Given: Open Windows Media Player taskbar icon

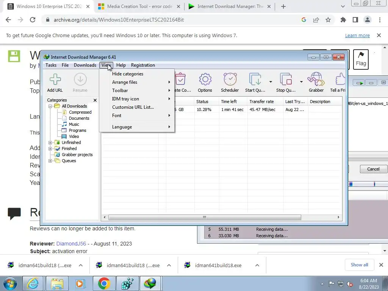Looking at the screenshot, I should (80, 283).
